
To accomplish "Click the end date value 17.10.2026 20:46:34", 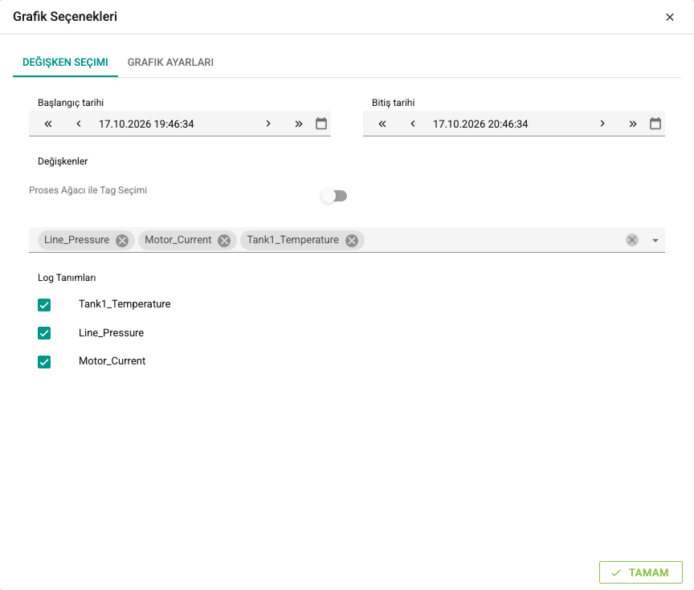I will pos(480,124).
